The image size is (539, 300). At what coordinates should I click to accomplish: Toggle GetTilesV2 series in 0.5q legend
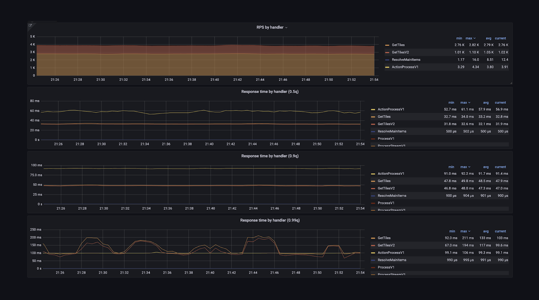point(386,124)
